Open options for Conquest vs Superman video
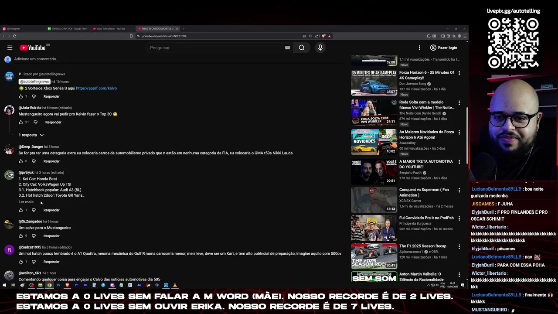Image resolution: width=558 pixels, height=314 pixels. tap(459, 190)
